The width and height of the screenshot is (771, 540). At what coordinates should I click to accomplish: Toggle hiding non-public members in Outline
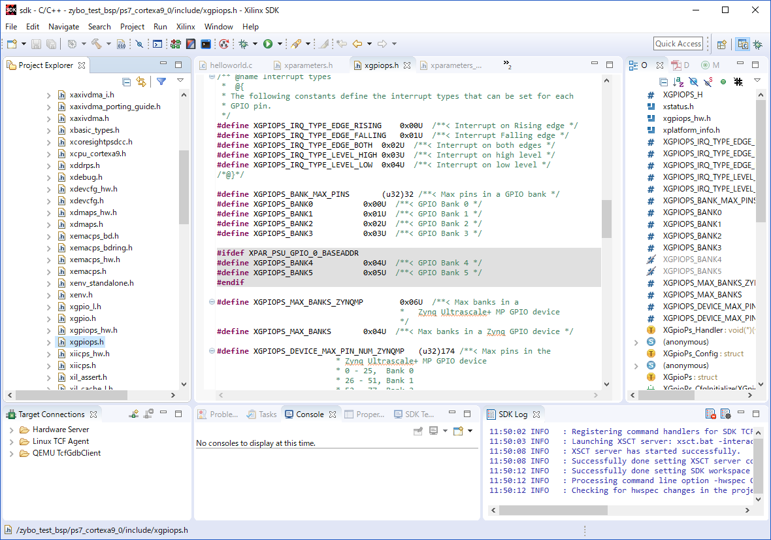pyautogui.click(x=723, y=81)
